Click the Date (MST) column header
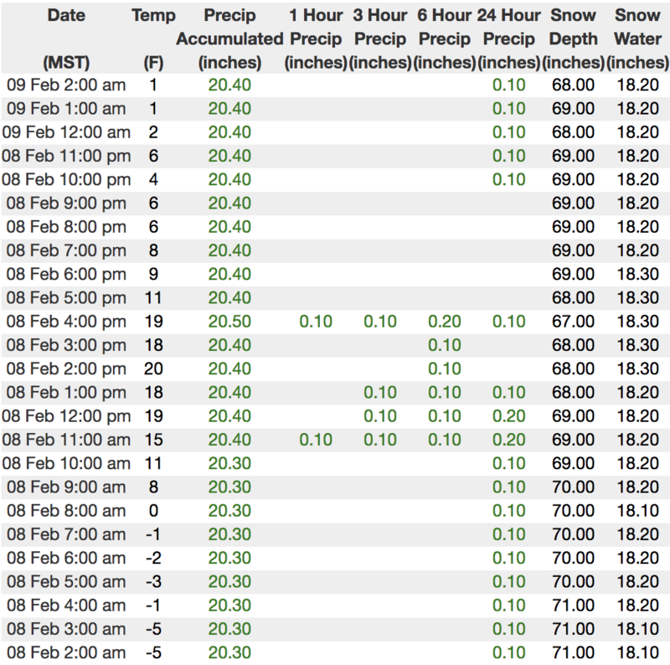 coord(65,39)
